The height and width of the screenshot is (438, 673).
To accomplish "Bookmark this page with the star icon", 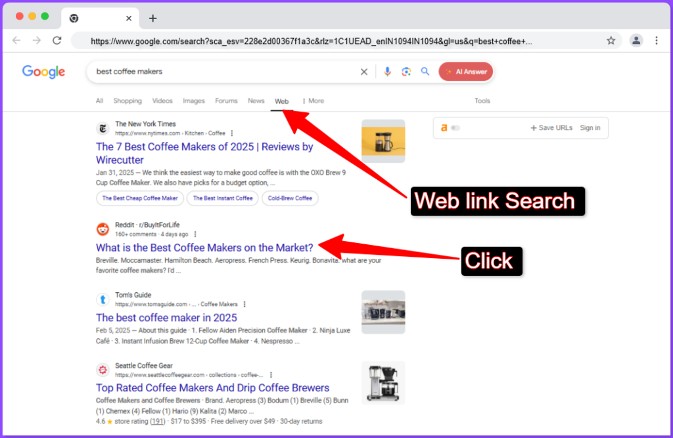I will click(x=611, y=41).
